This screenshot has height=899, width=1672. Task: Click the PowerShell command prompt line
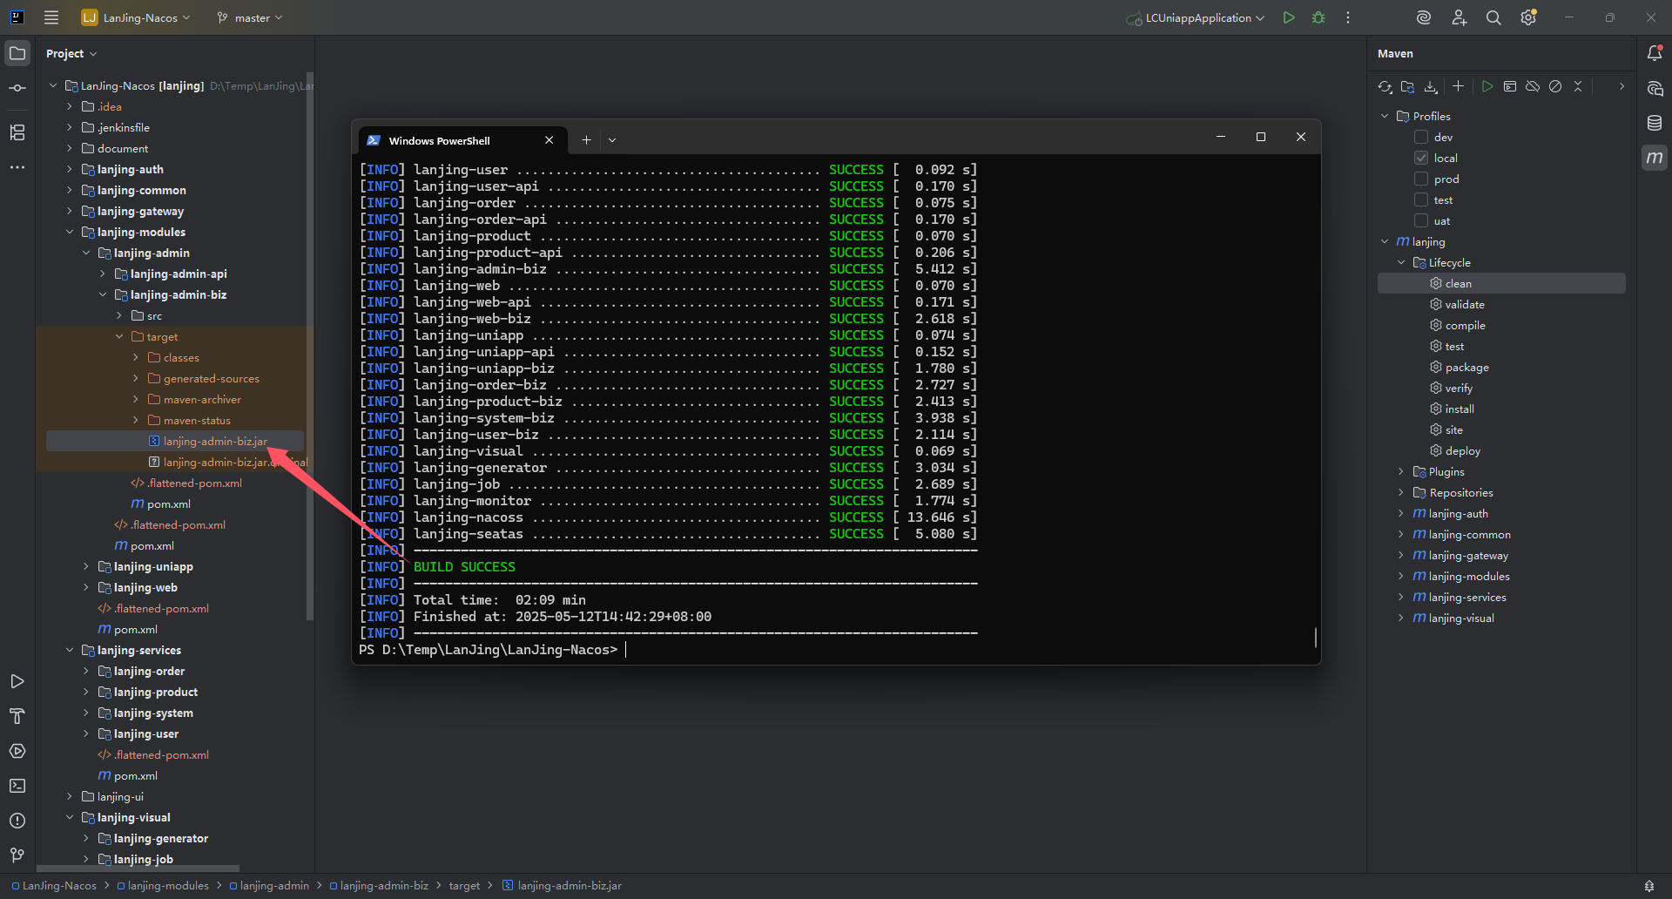click(x=492, y=650)
